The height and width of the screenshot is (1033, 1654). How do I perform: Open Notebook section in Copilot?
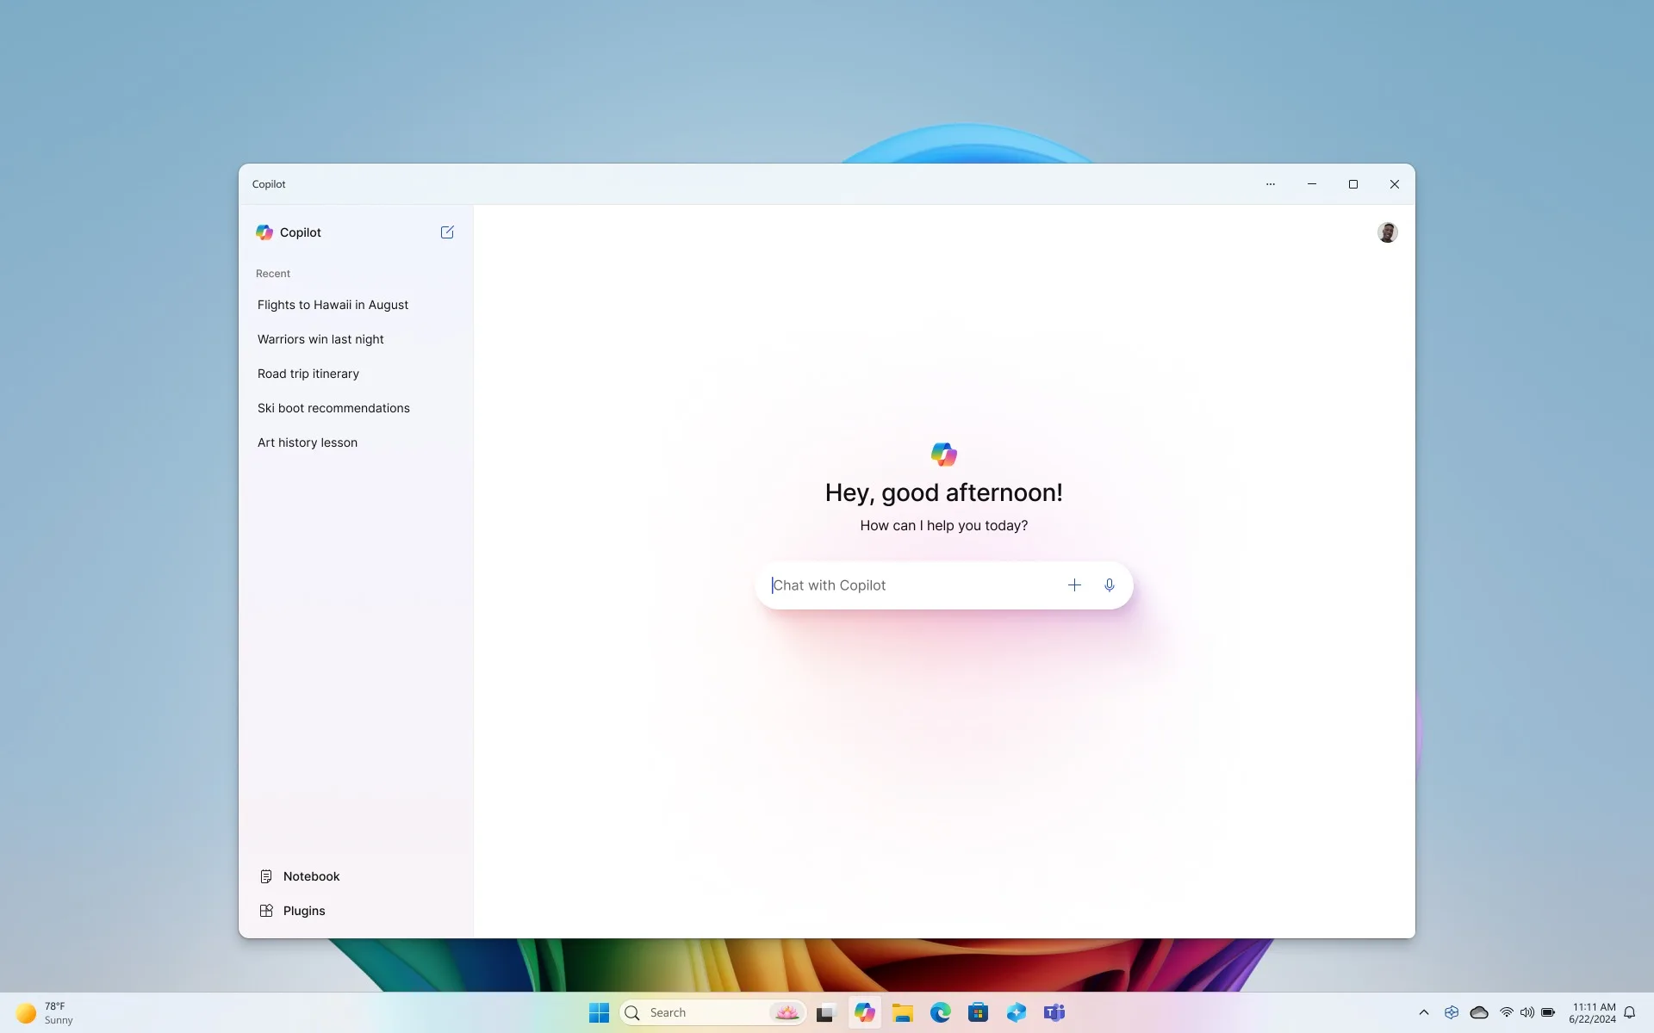click(298, 876)
